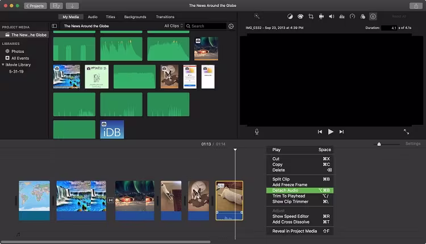Open the color correction palette
The height and width of the screenshot is (244, 426).
tap(300, 17)
